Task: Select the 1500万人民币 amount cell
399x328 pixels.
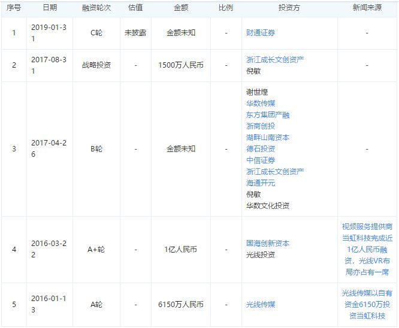Action: pos(181,65)
